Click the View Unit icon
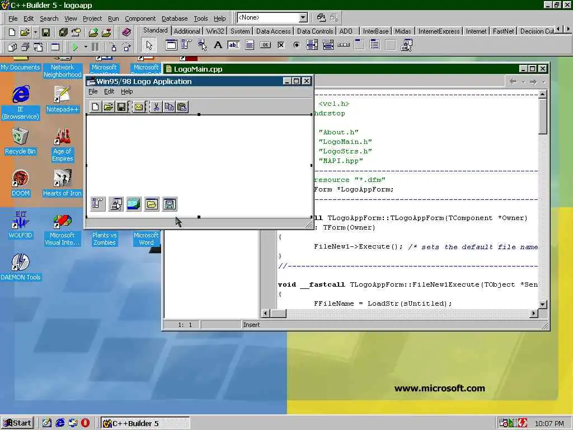 [x=12, y=47]
